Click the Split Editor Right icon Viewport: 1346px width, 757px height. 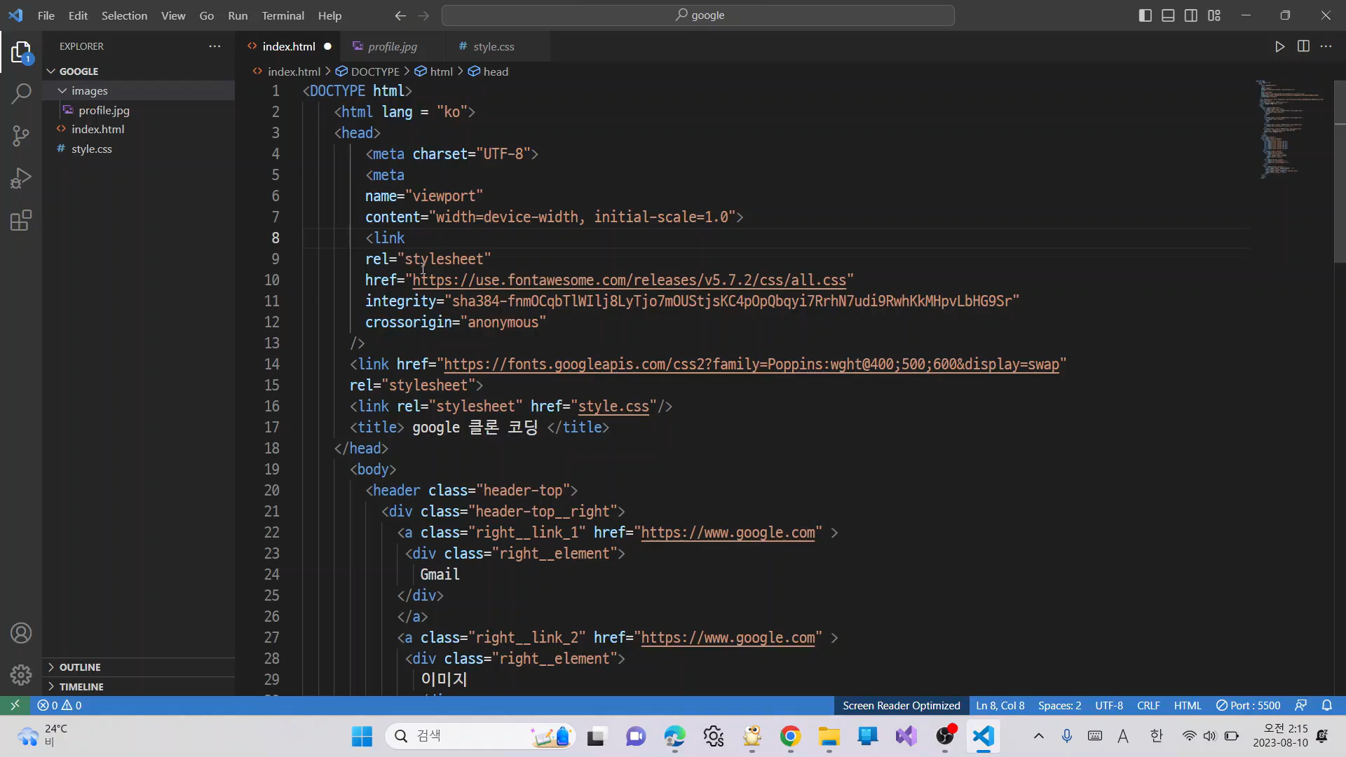coord(1303,46)
